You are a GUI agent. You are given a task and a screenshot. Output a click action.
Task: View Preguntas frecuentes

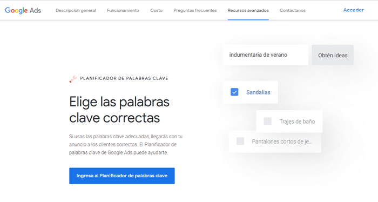coord(195,10)
